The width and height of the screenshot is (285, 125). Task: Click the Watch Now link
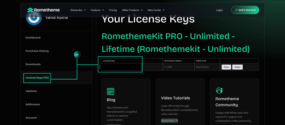[169, 121]
